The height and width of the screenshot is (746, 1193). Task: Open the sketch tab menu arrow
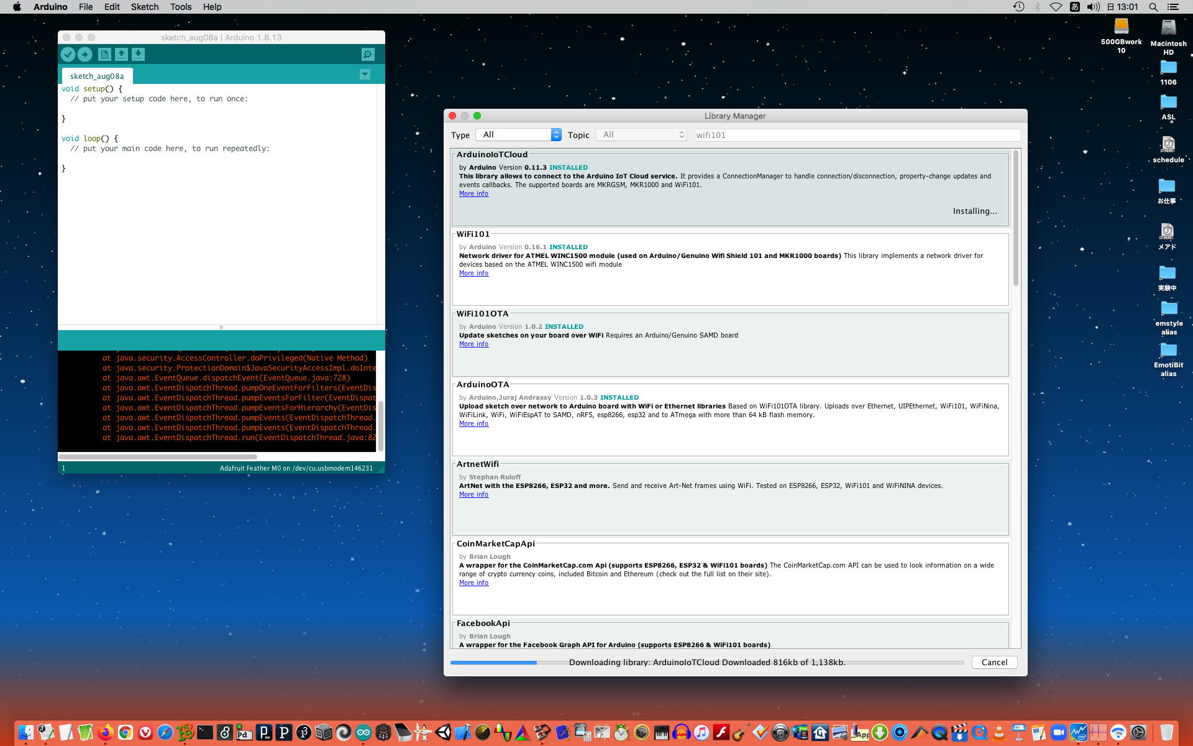pos(365,75)
